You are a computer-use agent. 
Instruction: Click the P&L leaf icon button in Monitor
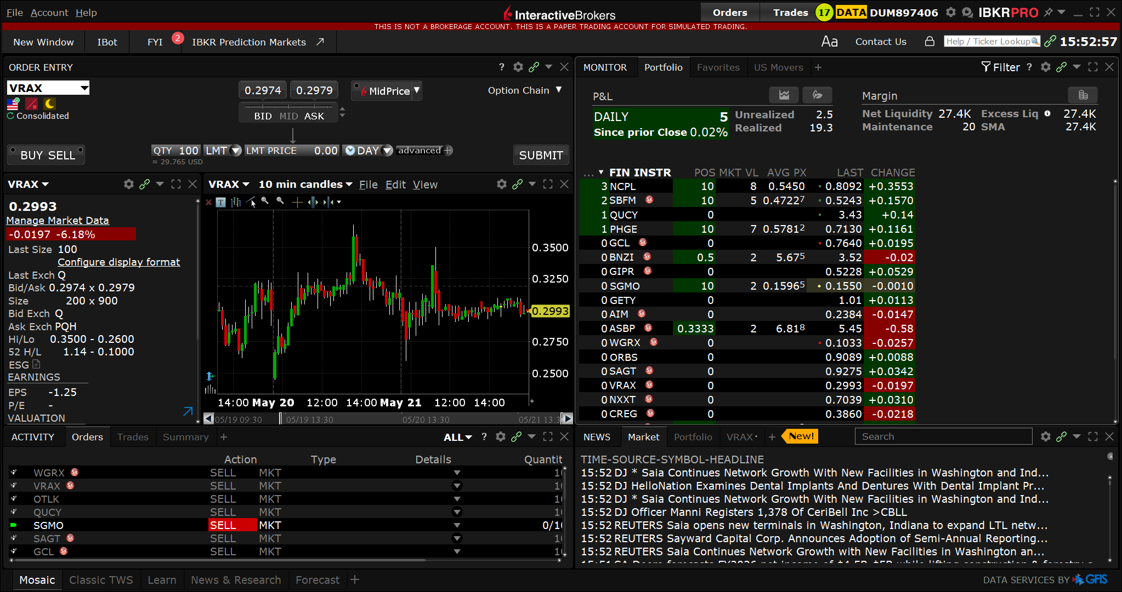tap(817, 95)
